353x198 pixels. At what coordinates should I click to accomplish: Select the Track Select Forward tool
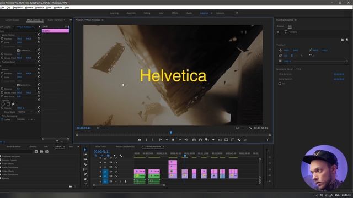point(85,155)
